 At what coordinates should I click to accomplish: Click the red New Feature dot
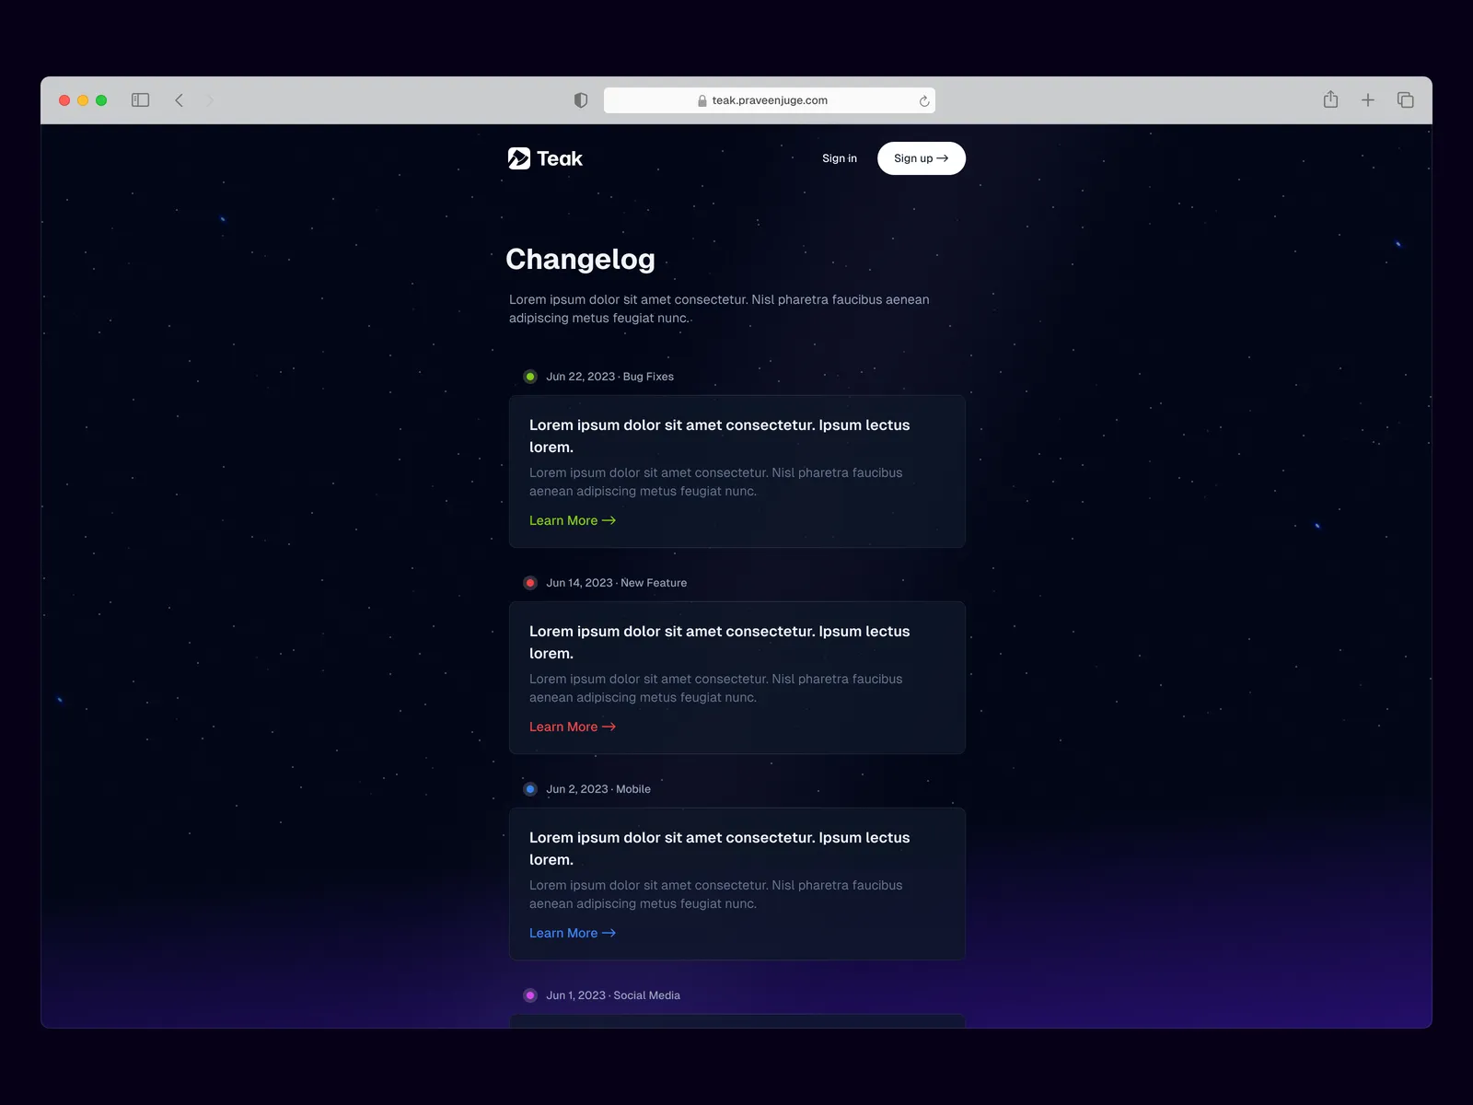(530, 583)
